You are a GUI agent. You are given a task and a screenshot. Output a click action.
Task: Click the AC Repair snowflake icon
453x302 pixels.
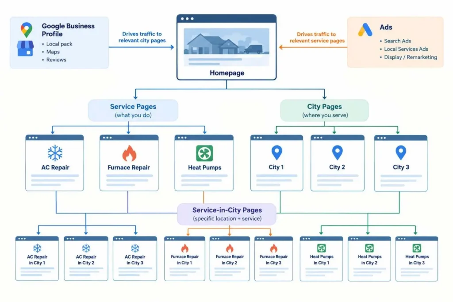coord(55,153)
